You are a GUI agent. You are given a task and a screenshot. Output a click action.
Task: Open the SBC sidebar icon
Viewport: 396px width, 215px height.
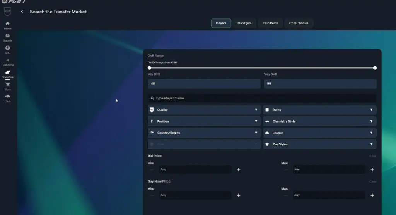8,48
